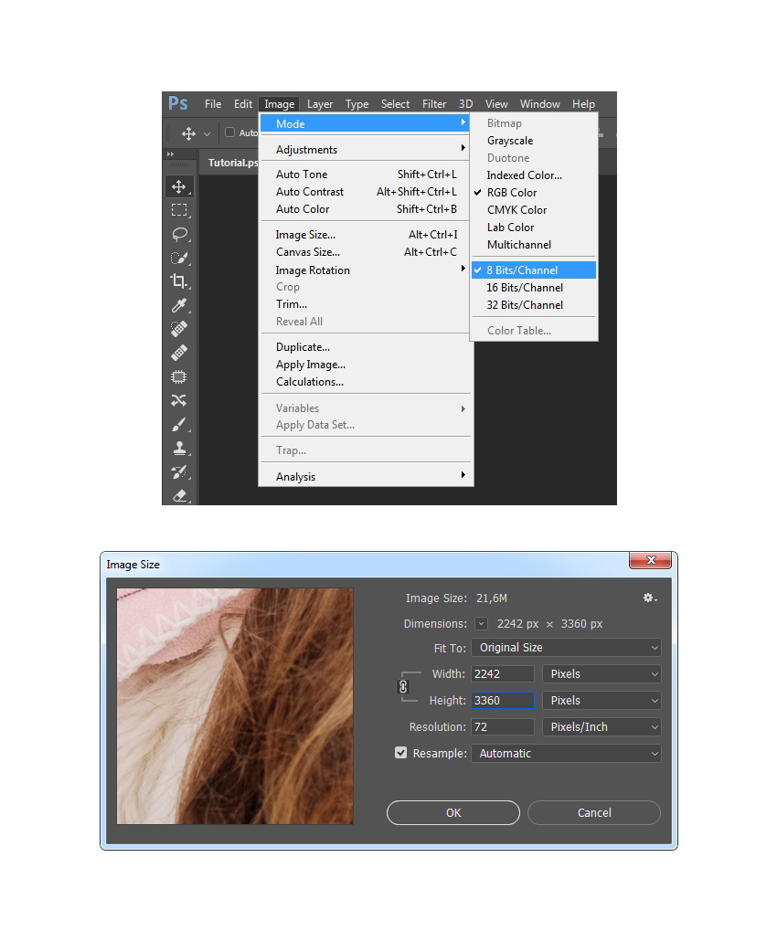The width and height of the screenshot is (777, 942).
Task: Click the Move tool icon in options bar
Action: click(188, 133)
